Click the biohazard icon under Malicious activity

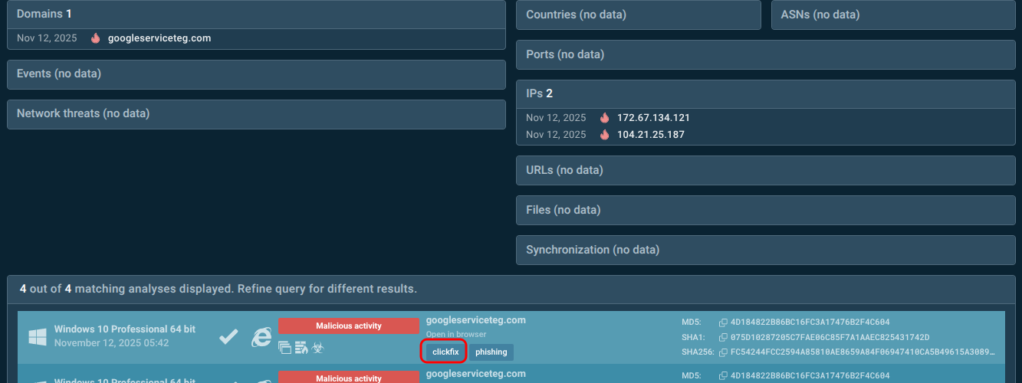pos(317,349)
